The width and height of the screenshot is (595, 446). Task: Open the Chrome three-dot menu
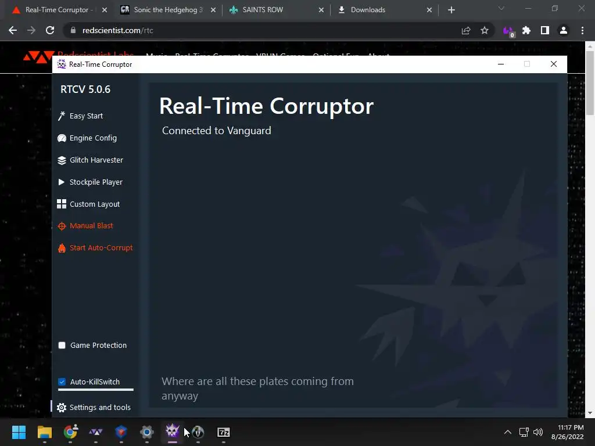[582, 30]
